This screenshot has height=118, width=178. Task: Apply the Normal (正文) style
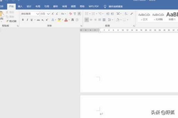point(144,17)
